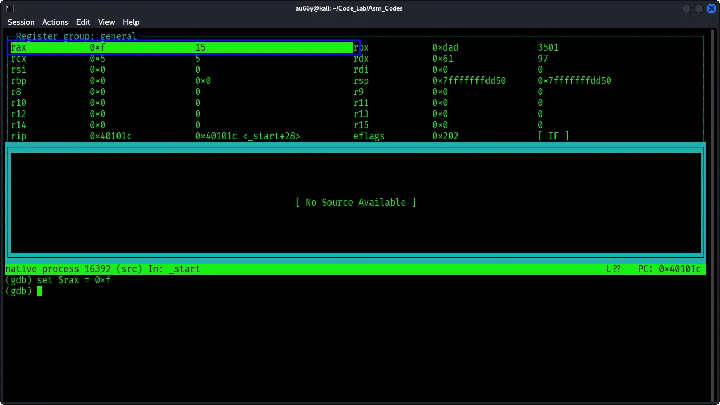720x405 pixels.
Task: Click the eflags register name
Action: click(x=369, y=136)
